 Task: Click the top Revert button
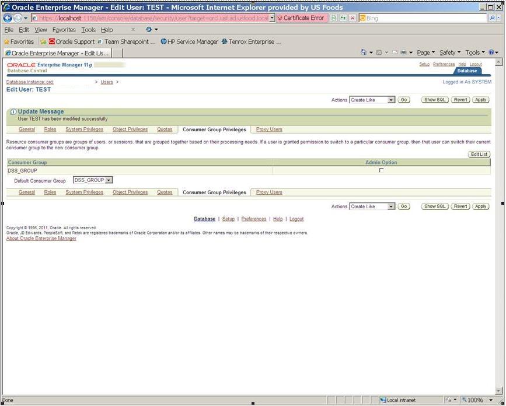(460, 100)
